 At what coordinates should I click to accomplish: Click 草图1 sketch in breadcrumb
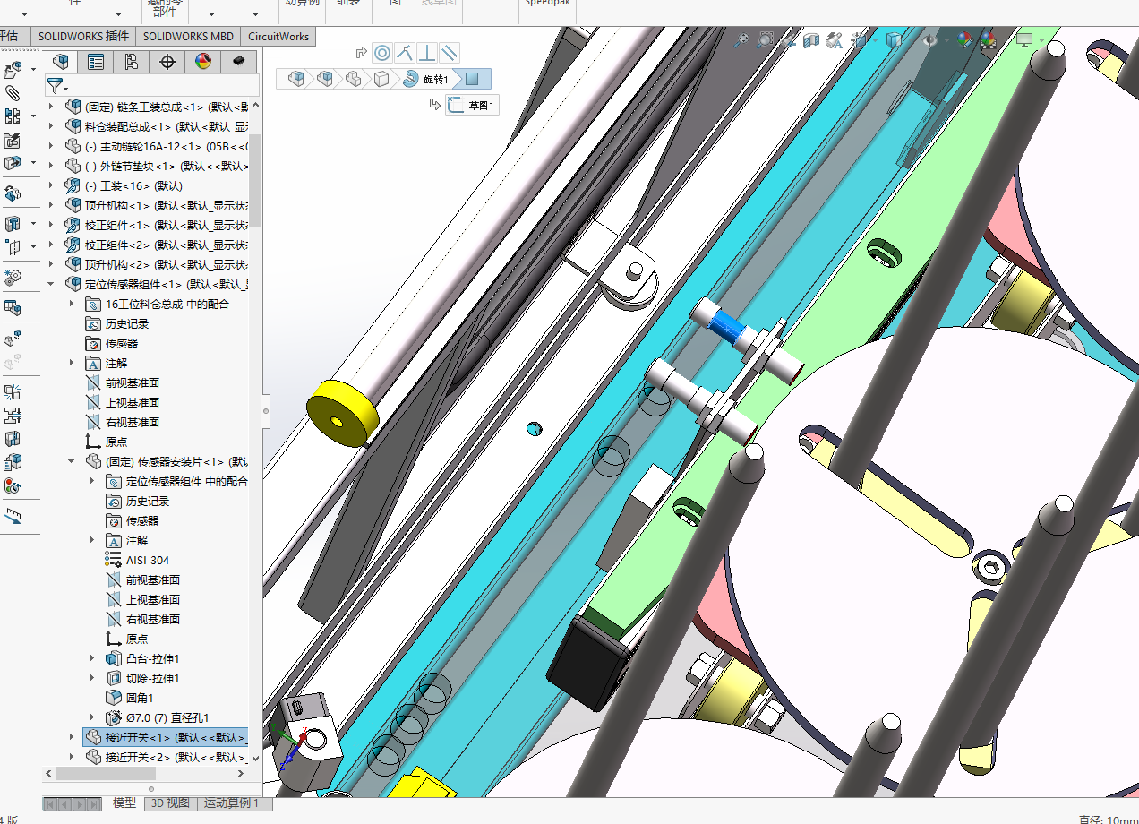[x=473, y=106]
